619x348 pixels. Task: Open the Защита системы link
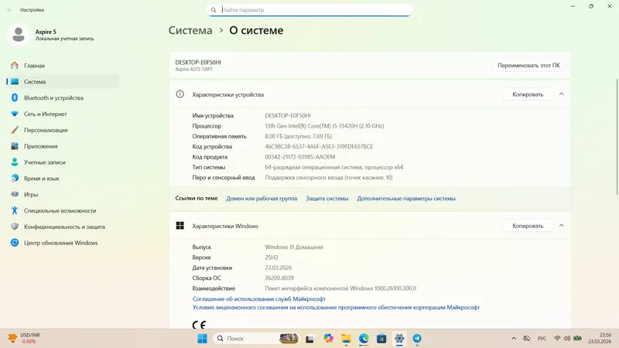click(x=327, y=199)
